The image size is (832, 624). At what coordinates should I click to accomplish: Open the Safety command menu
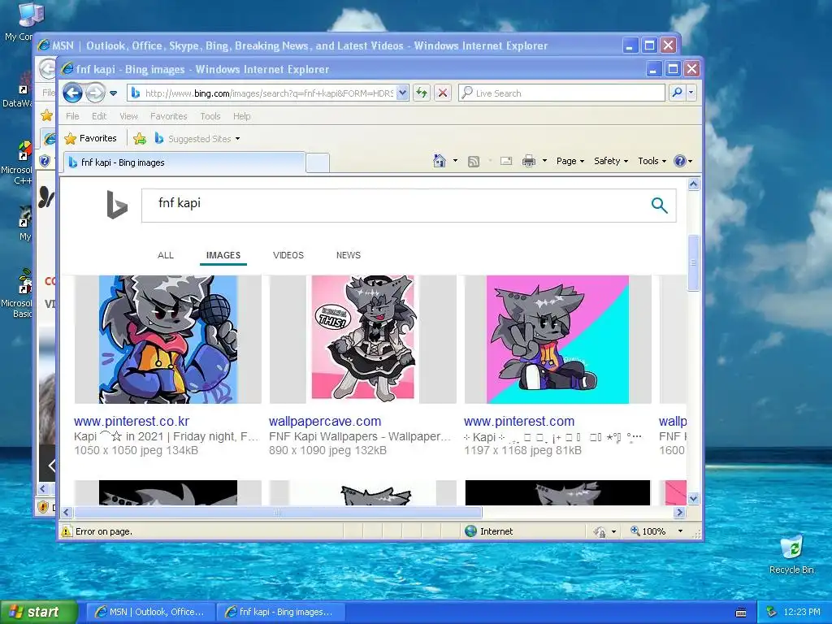pos(611,161)
